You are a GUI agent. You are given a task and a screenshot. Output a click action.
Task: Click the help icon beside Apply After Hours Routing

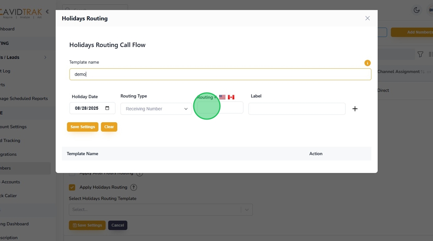[x=140, y=174]
